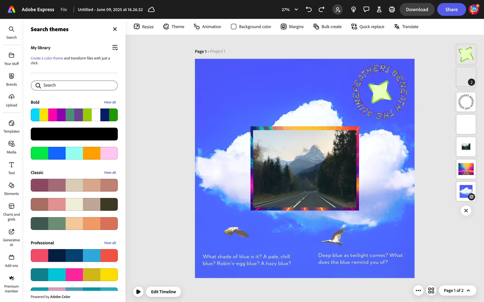Open My library sort options menu
484x302 pixels.
(x=115, y=48)
